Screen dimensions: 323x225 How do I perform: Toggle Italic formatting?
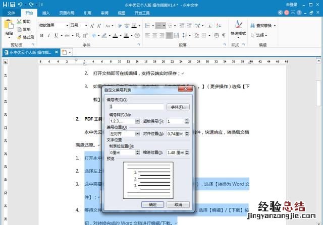point(48,35)
